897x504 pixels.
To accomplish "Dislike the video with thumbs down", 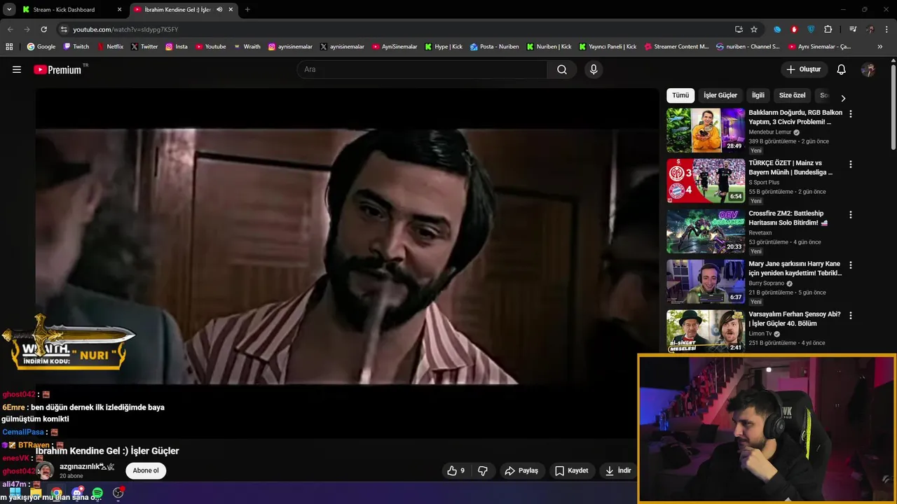I will tap(482, 470).
